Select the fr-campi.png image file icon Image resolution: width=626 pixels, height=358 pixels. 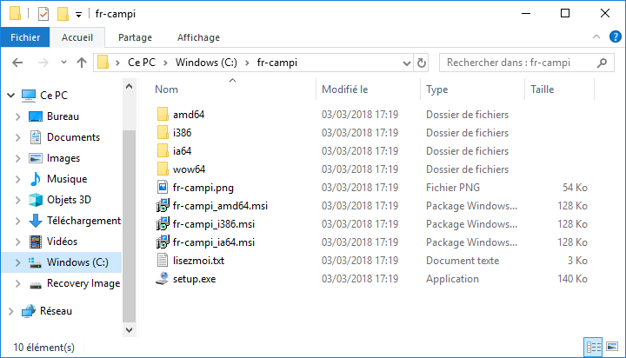163,187
